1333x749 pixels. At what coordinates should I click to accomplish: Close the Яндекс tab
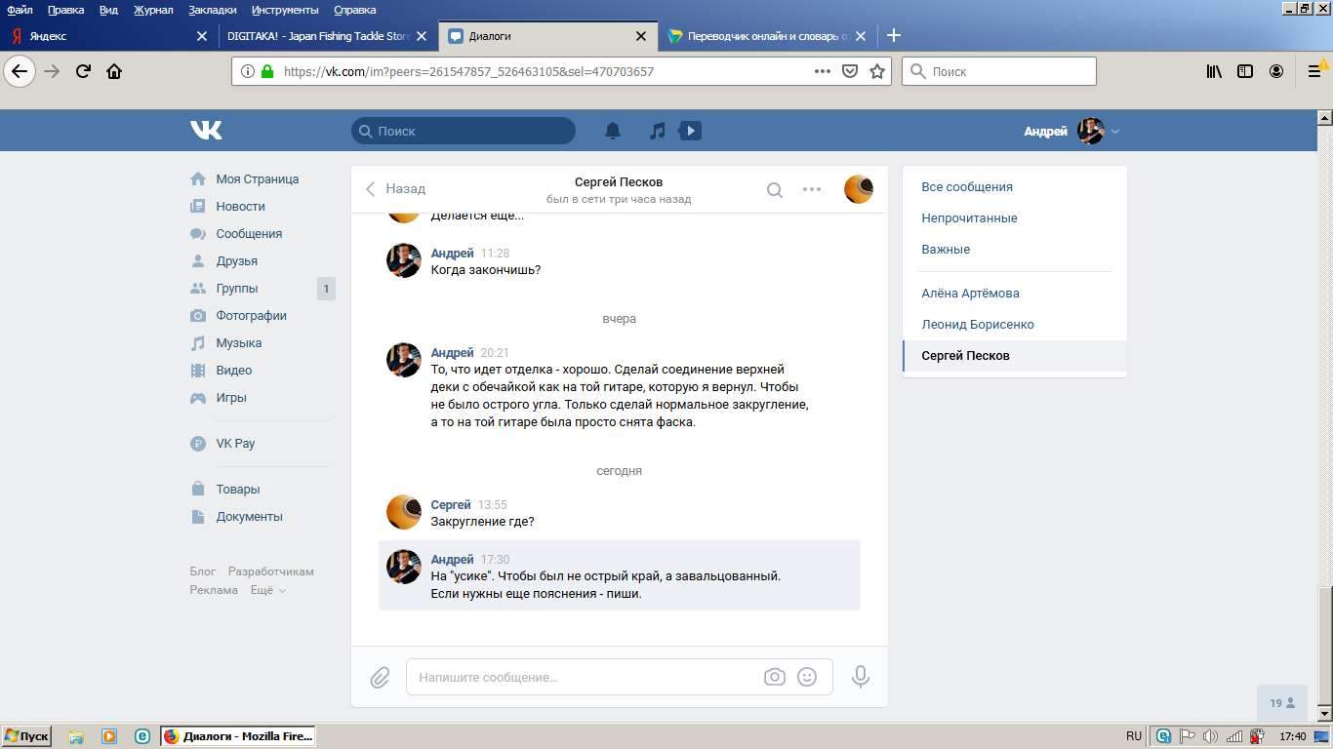(202, 36)
